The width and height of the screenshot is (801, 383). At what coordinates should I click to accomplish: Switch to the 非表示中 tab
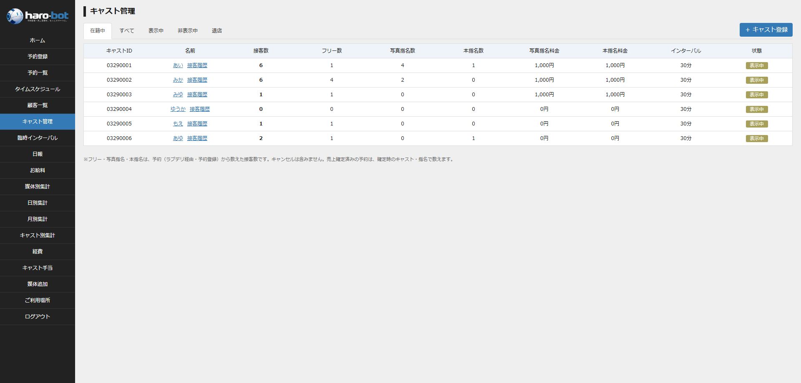click(x=188, y=31)
